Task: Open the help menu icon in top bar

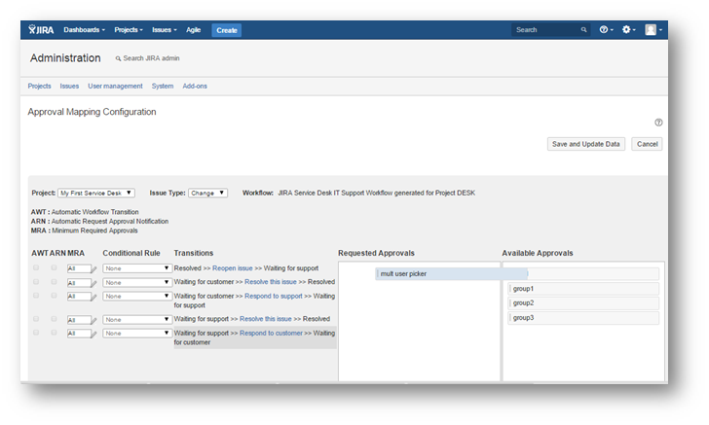Action: point(606,30)
